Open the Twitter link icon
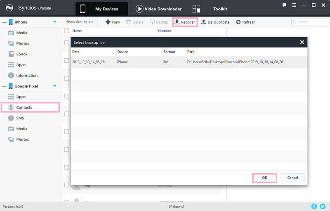Image resolution: width=330 pixels, height=211 pixels. [323, 206]
